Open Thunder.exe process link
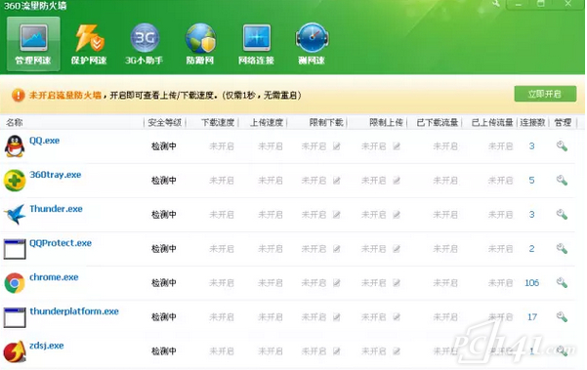This screenshot has width=587, height=370. (56, 209)
